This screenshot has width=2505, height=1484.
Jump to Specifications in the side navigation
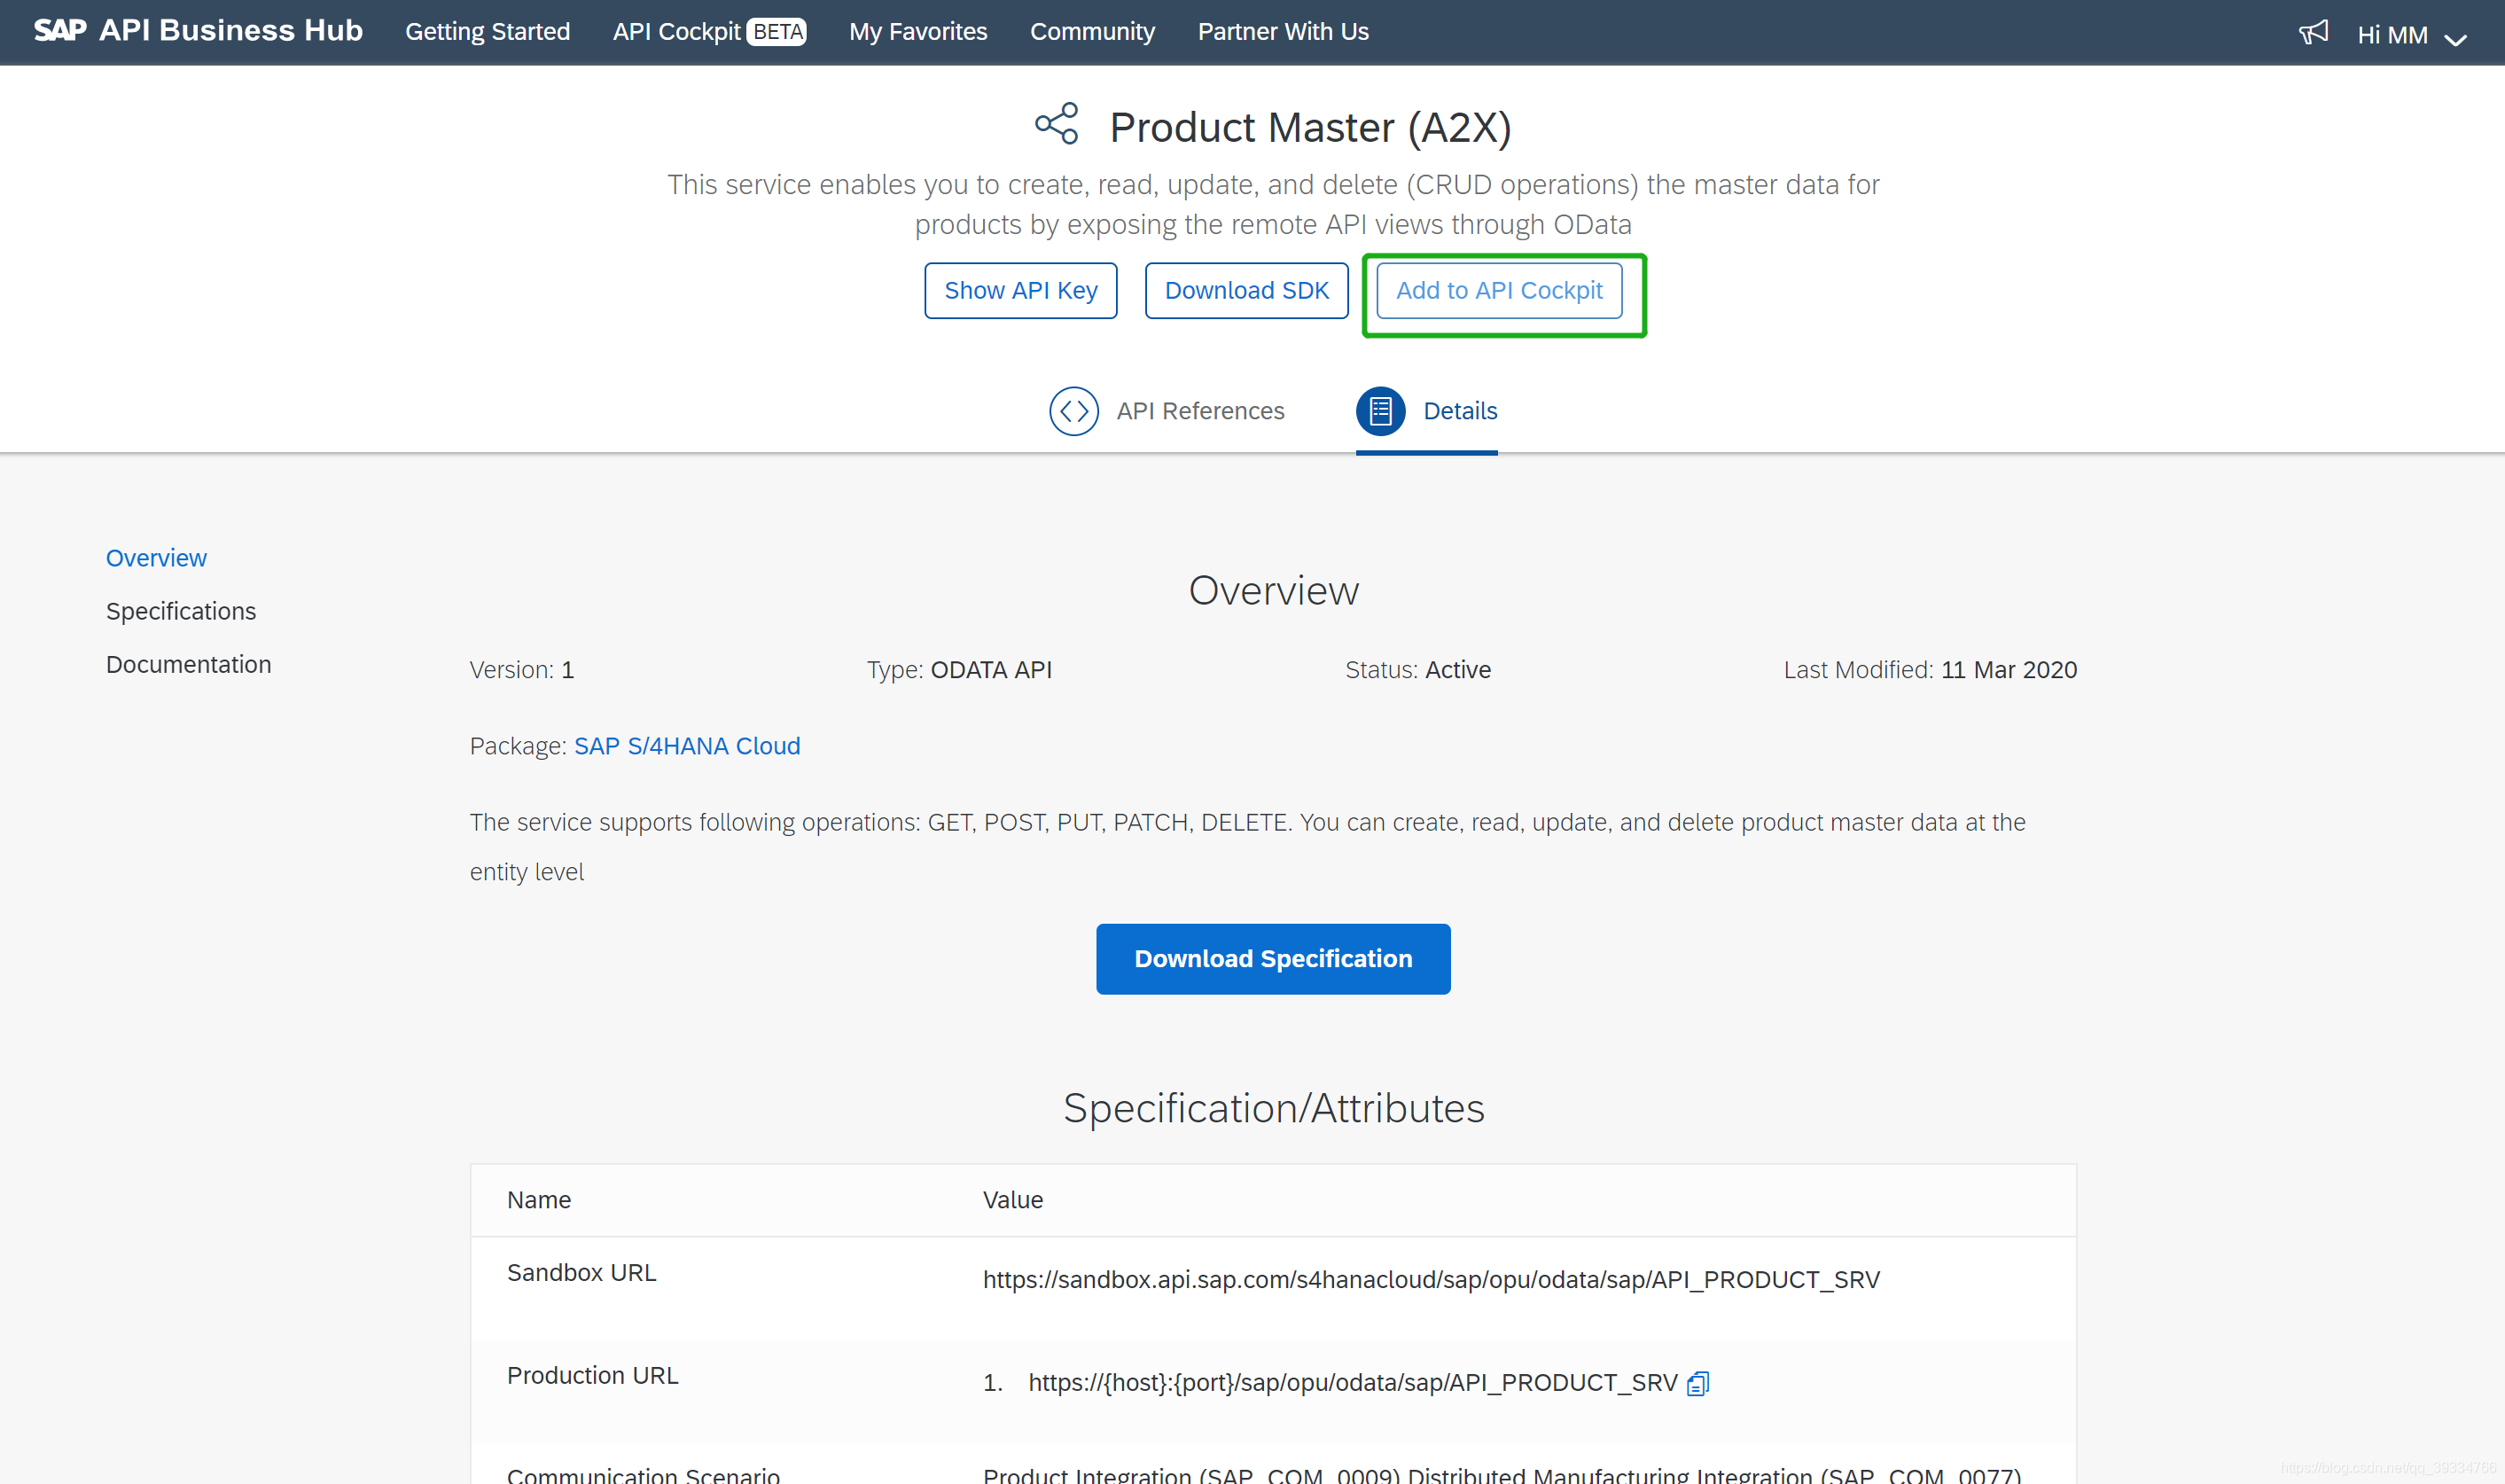click(181, 611)
